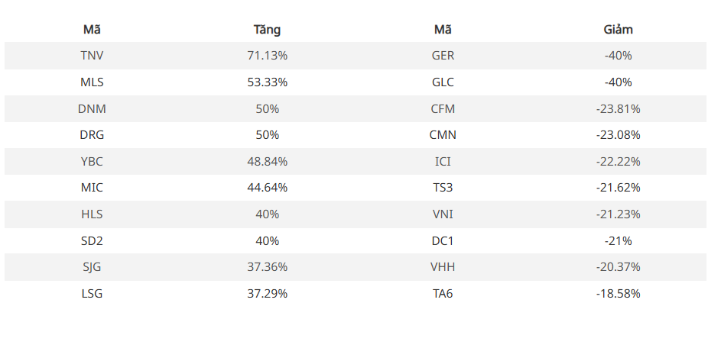Screen dimensions: 721x348
Task: Select the -18.58% decrease cell
Action: coord(618,294)
